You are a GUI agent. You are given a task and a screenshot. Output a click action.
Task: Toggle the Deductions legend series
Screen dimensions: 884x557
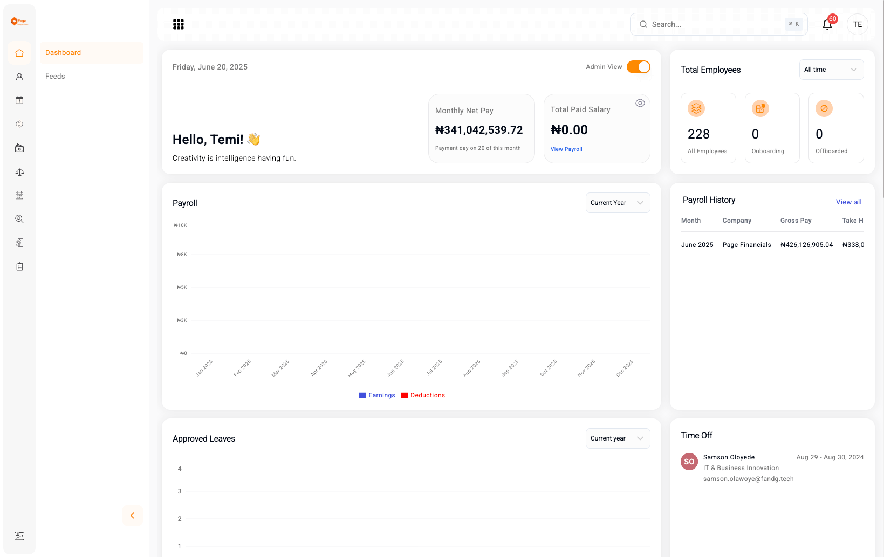pos(423,395)
